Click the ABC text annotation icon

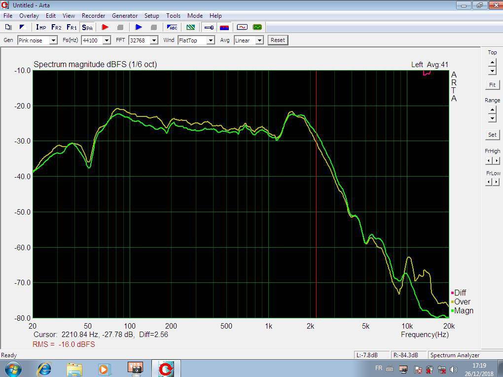tap(172, 27)
